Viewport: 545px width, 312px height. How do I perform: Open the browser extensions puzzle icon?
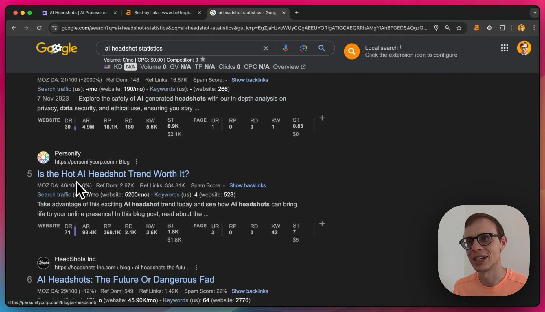[502, 28]
